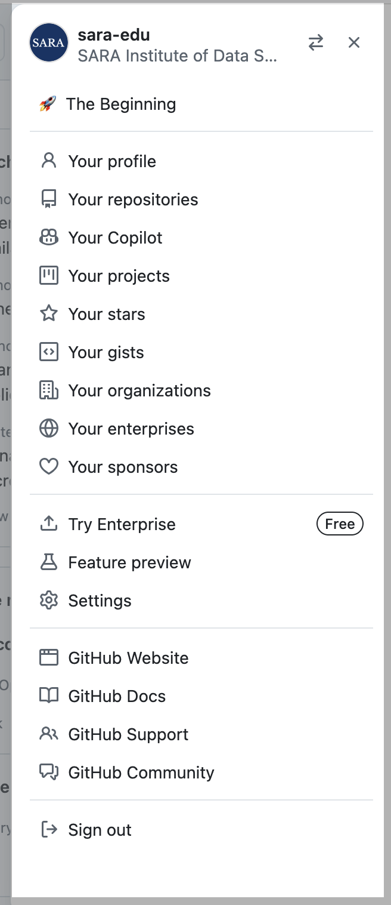Click the star icon beside Your stars

pos(48,314)
